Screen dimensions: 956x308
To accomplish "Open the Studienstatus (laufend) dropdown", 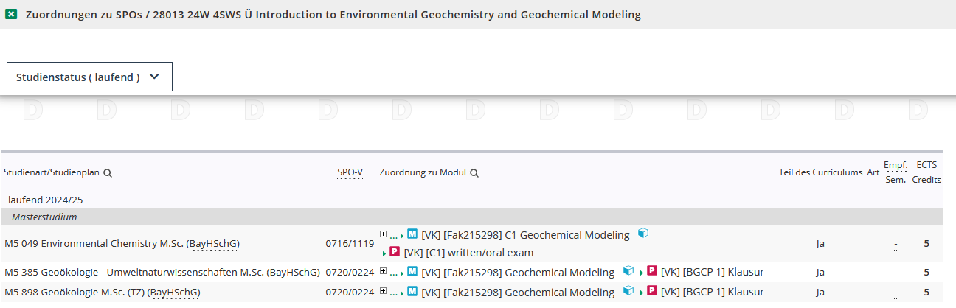I will pos(89,77).
